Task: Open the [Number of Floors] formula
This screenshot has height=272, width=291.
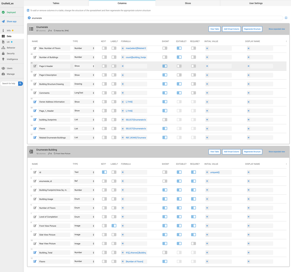Action: [134, 262]
